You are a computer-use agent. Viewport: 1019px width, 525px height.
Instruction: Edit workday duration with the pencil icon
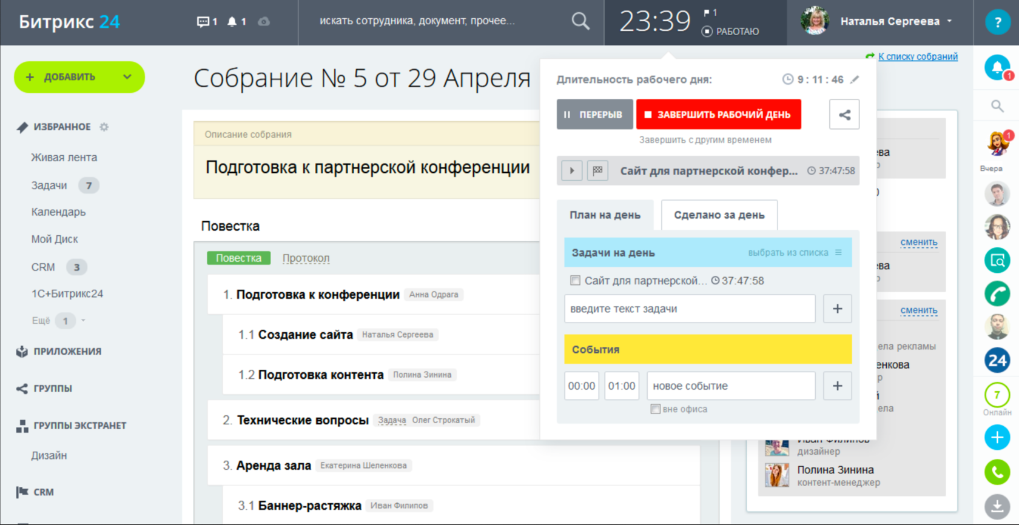click(x=855, y=79)
